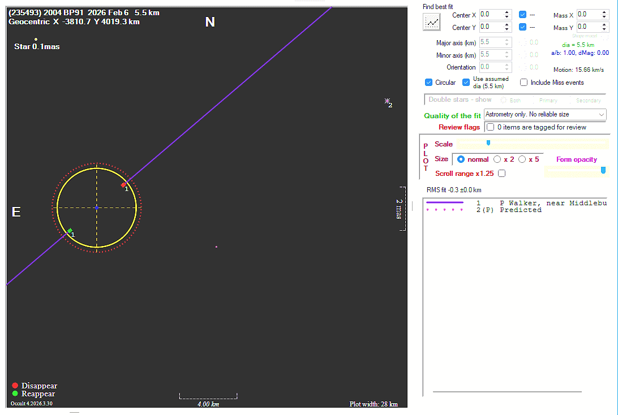Uncheck the Circular checkbox
The width and height of the screenshot is (618, 415).
[x=428, y=83]
